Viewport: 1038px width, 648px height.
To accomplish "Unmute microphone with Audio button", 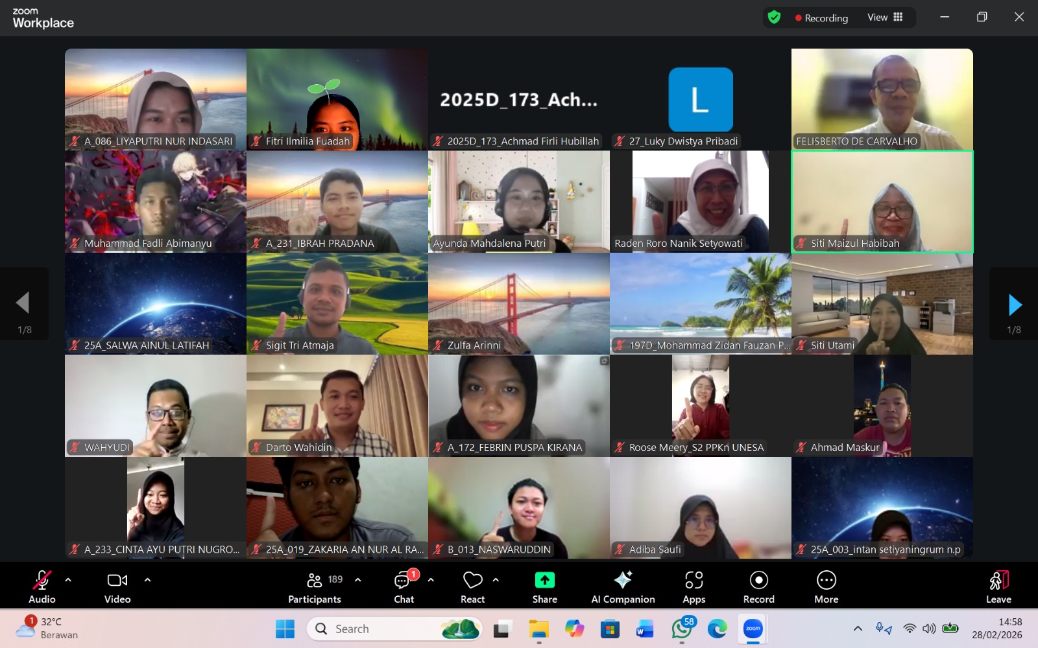I will click(42, 586).
